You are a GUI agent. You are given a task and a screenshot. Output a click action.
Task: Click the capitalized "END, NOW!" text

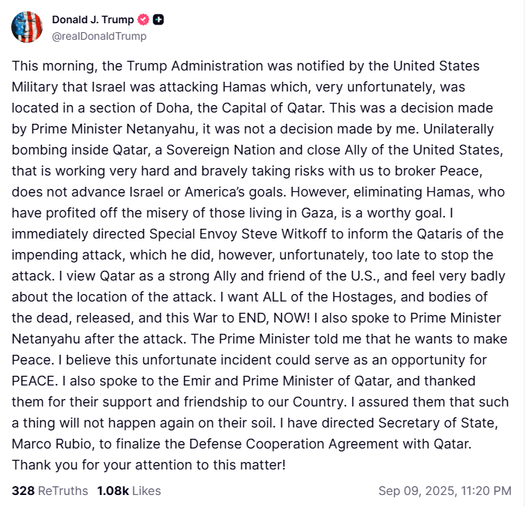pyautogui.click(x=274, y=318)
